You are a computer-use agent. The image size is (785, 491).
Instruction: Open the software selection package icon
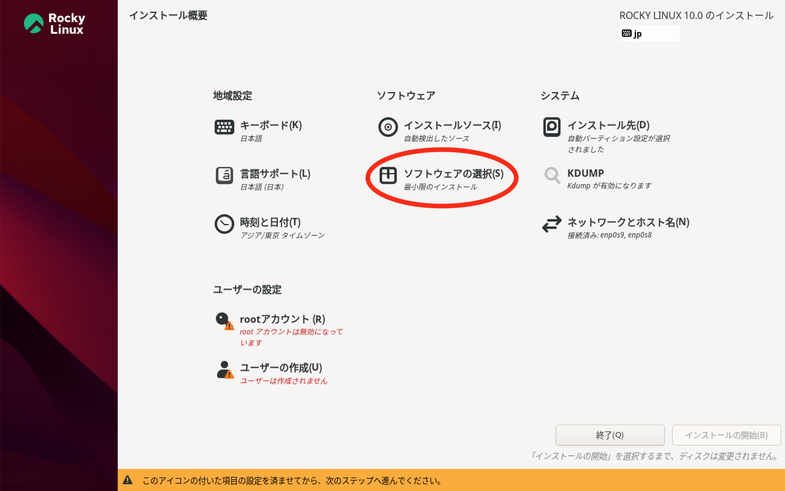[x=388, y=175]
